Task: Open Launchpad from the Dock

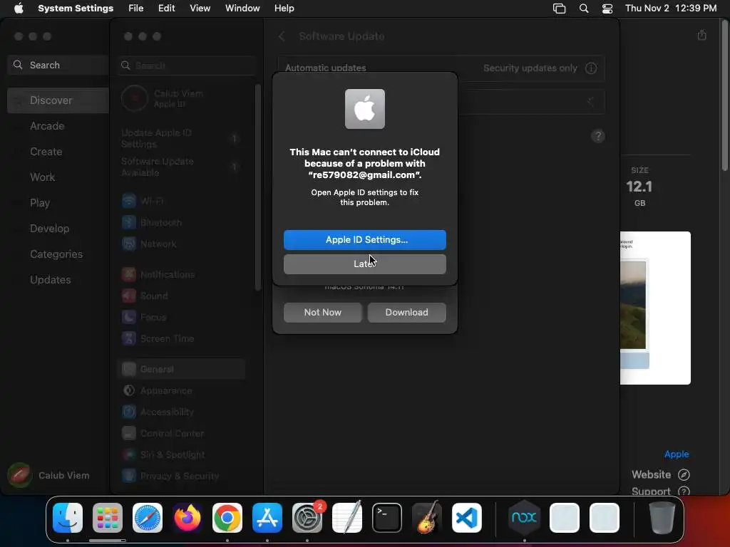Action: point(108,518)
